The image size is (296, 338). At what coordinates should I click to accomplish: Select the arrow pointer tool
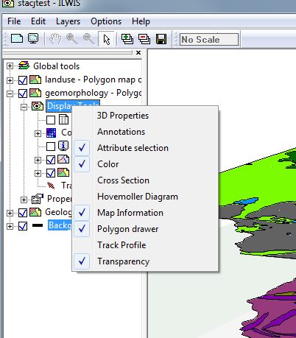(x=106, y=39)
